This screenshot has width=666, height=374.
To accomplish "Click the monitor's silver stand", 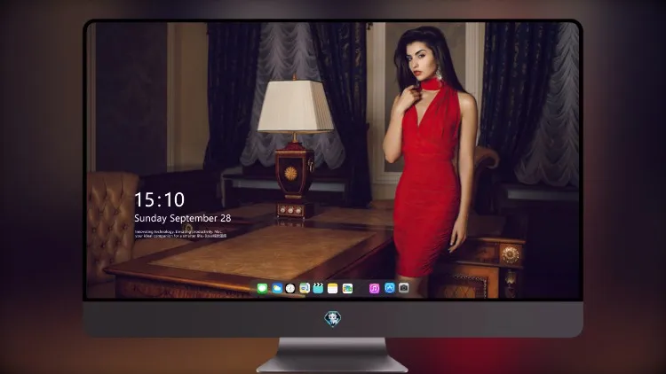I will click(332, 355).
